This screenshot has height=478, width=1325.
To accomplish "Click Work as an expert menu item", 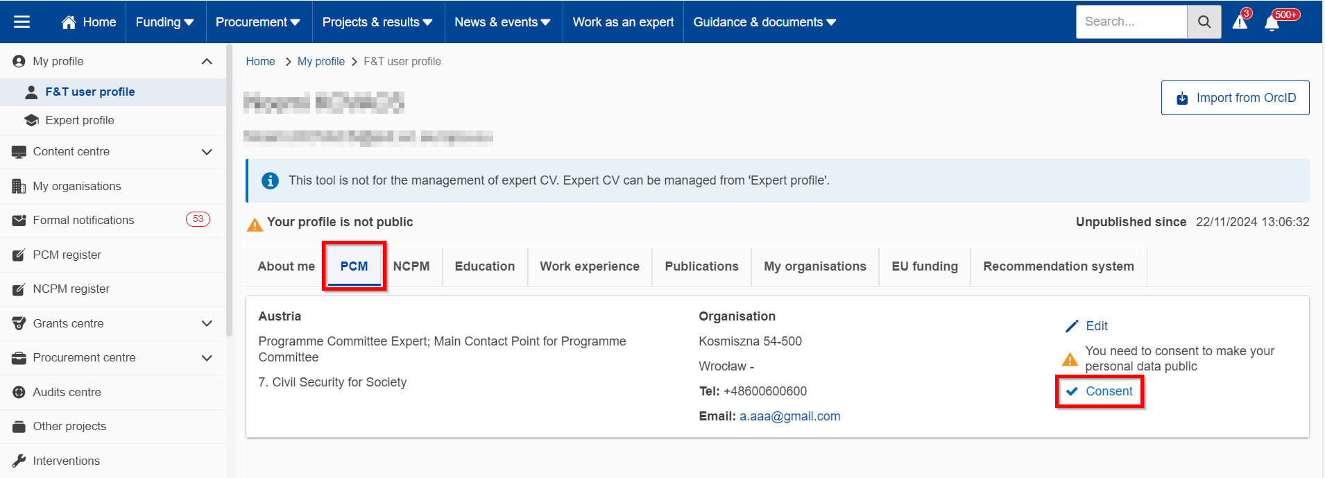I will pyautogui.click(x=623, y=22).
